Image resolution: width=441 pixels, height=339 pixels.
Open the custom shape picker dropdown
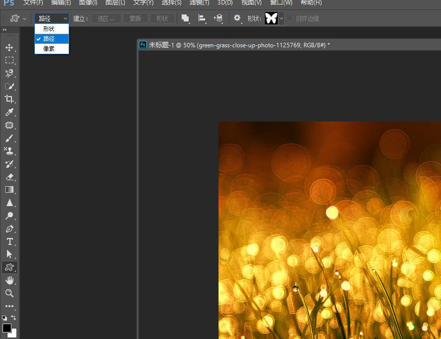tap(281, 18)
